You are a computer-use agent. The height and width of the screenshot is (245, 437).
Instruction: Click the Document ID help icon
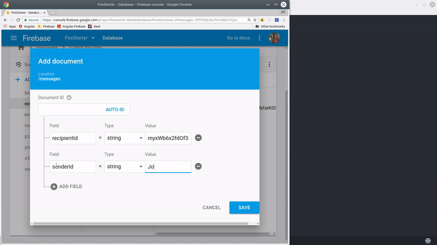pyautogui.click(x=69, y=98)
